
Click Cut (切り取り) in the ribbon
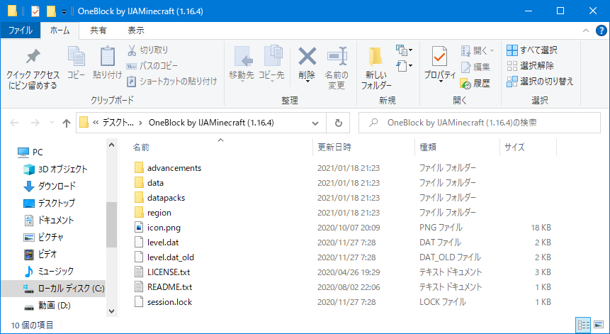(147, 50)
